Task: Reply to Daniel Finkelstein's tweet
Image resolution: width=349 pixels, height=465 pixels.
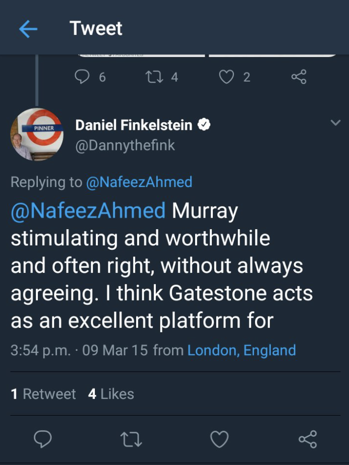Action: 43,439
